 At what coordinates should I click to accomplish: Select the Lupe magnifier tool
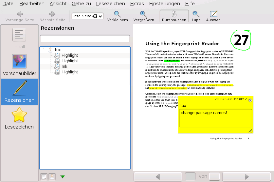coord(196,16)
